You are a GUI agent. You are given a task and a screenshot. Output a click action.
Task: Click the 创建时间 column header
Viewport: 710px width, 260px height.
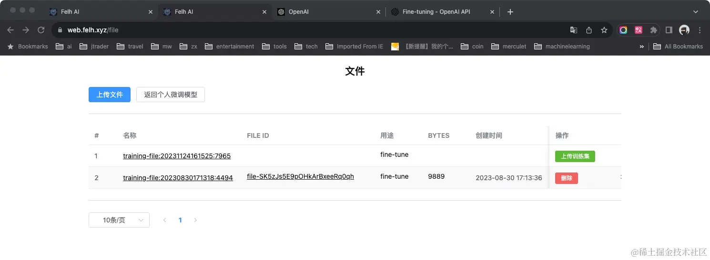point(489,135)
